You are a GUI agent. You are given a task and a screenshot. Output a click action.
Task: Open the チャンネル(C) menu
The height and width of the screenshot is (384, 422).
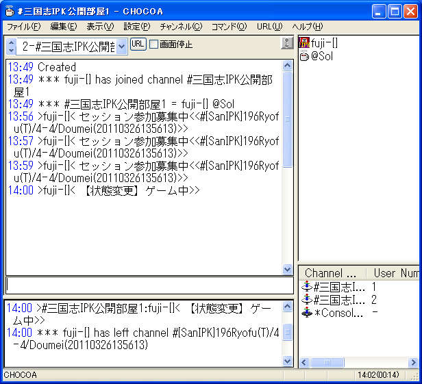(181, 27)
